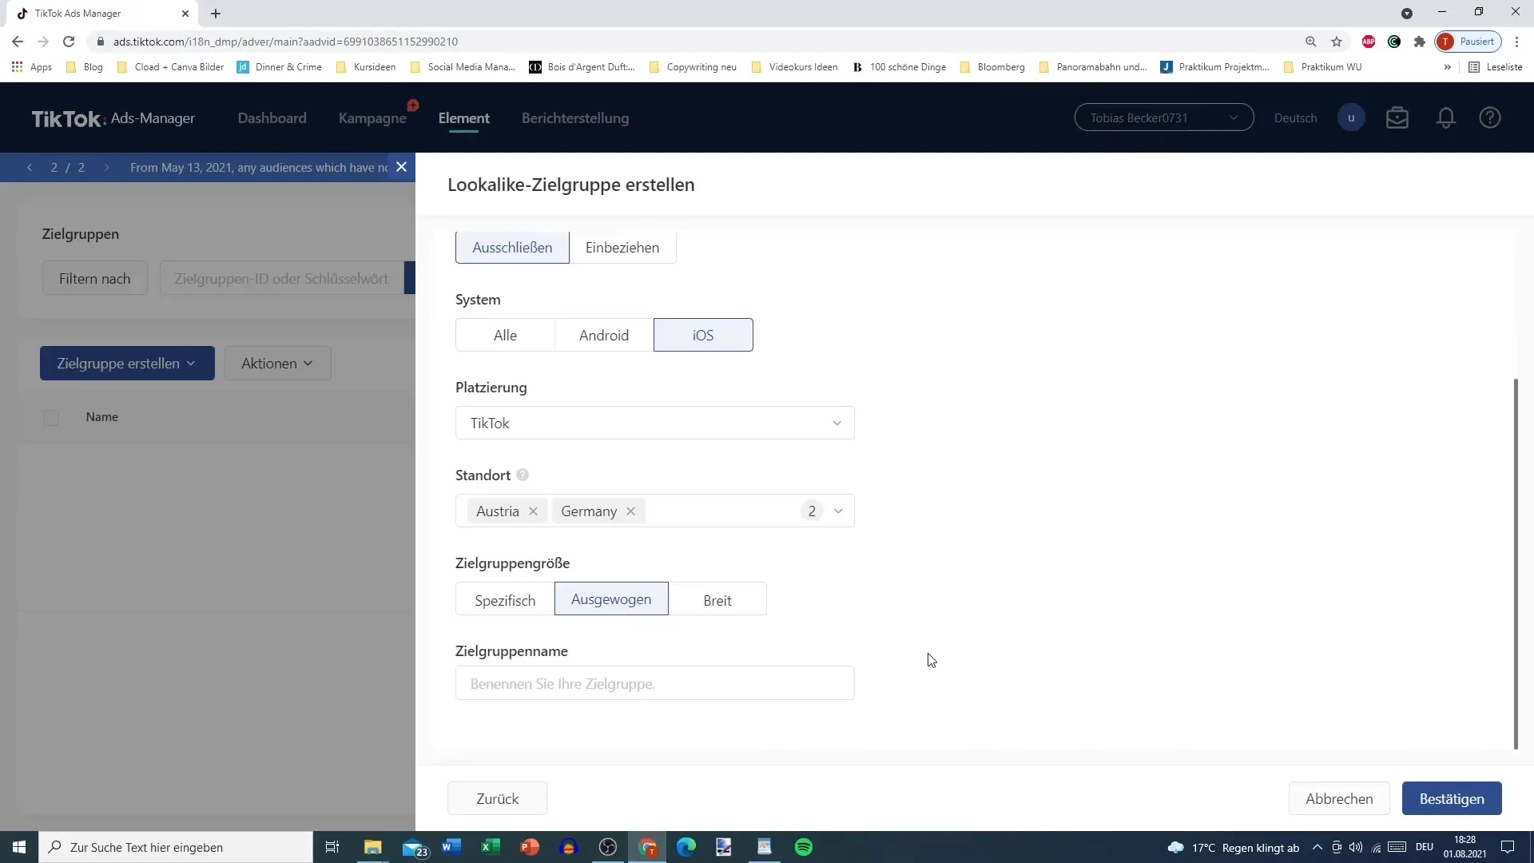Click the Element tab icon in navigation
Image resolution: width=1534 pixels, height=863 pixels.
pyautogui.click(x=465, y=118)
